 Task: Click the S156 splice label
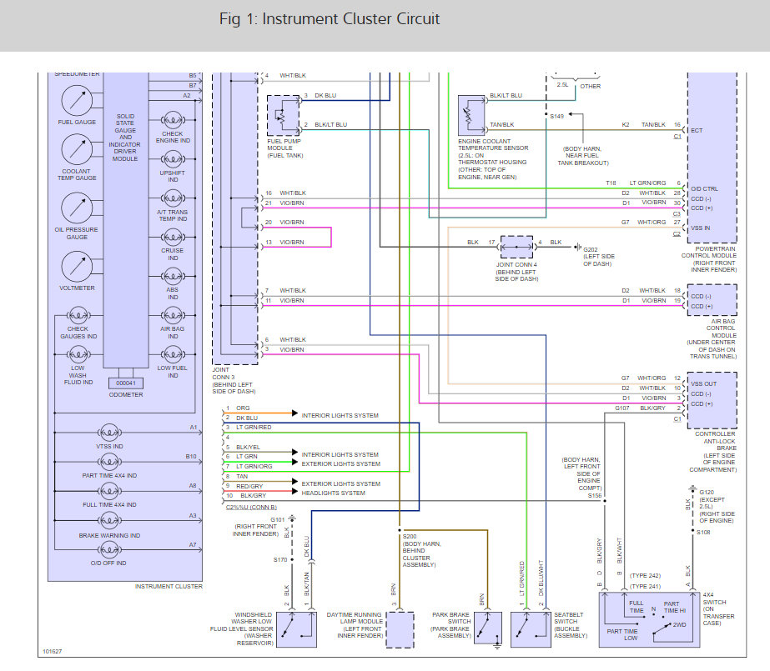click(x=595, y=496)
